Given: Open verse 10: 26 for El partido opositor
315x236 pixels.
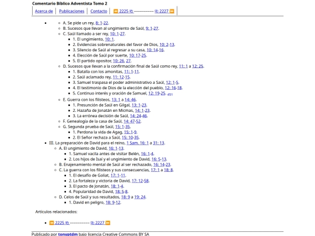Looking at the screenshot, I should tap(118, 61).
